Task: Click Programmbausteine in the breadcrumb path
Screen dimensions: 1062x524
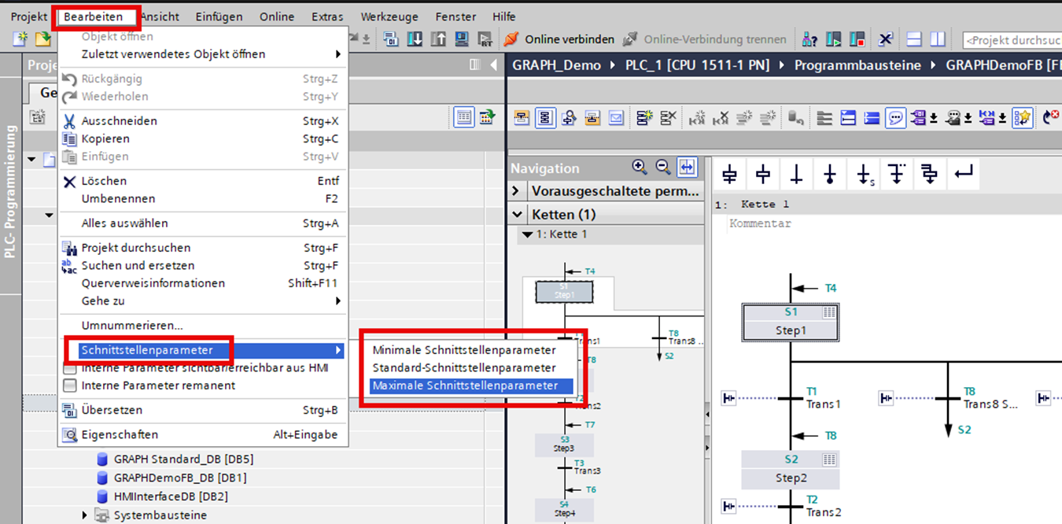Action: click(x=857, y=65)
